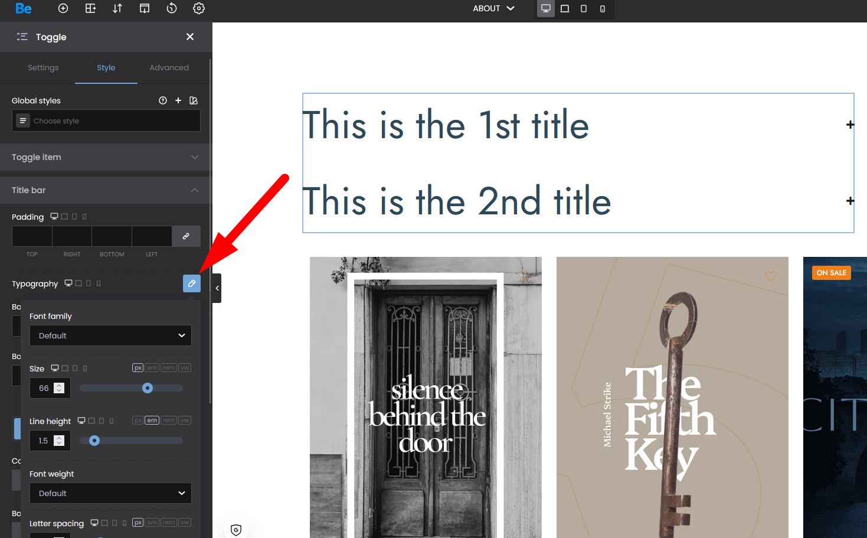Screen dimensions: 867x538
Task: Select the em unit for Size
Action: 152,368
